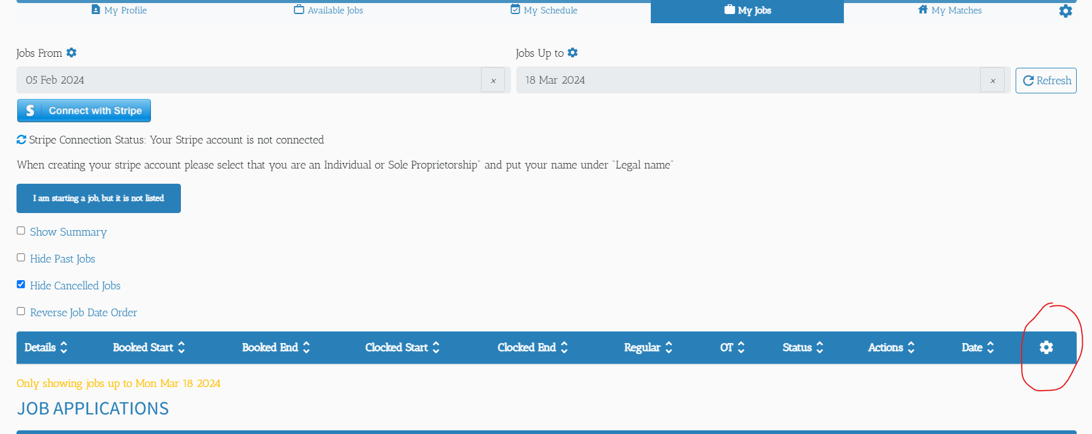Sort the table by Clocked End
The image size is (1092, 434).
coord(564,347)
